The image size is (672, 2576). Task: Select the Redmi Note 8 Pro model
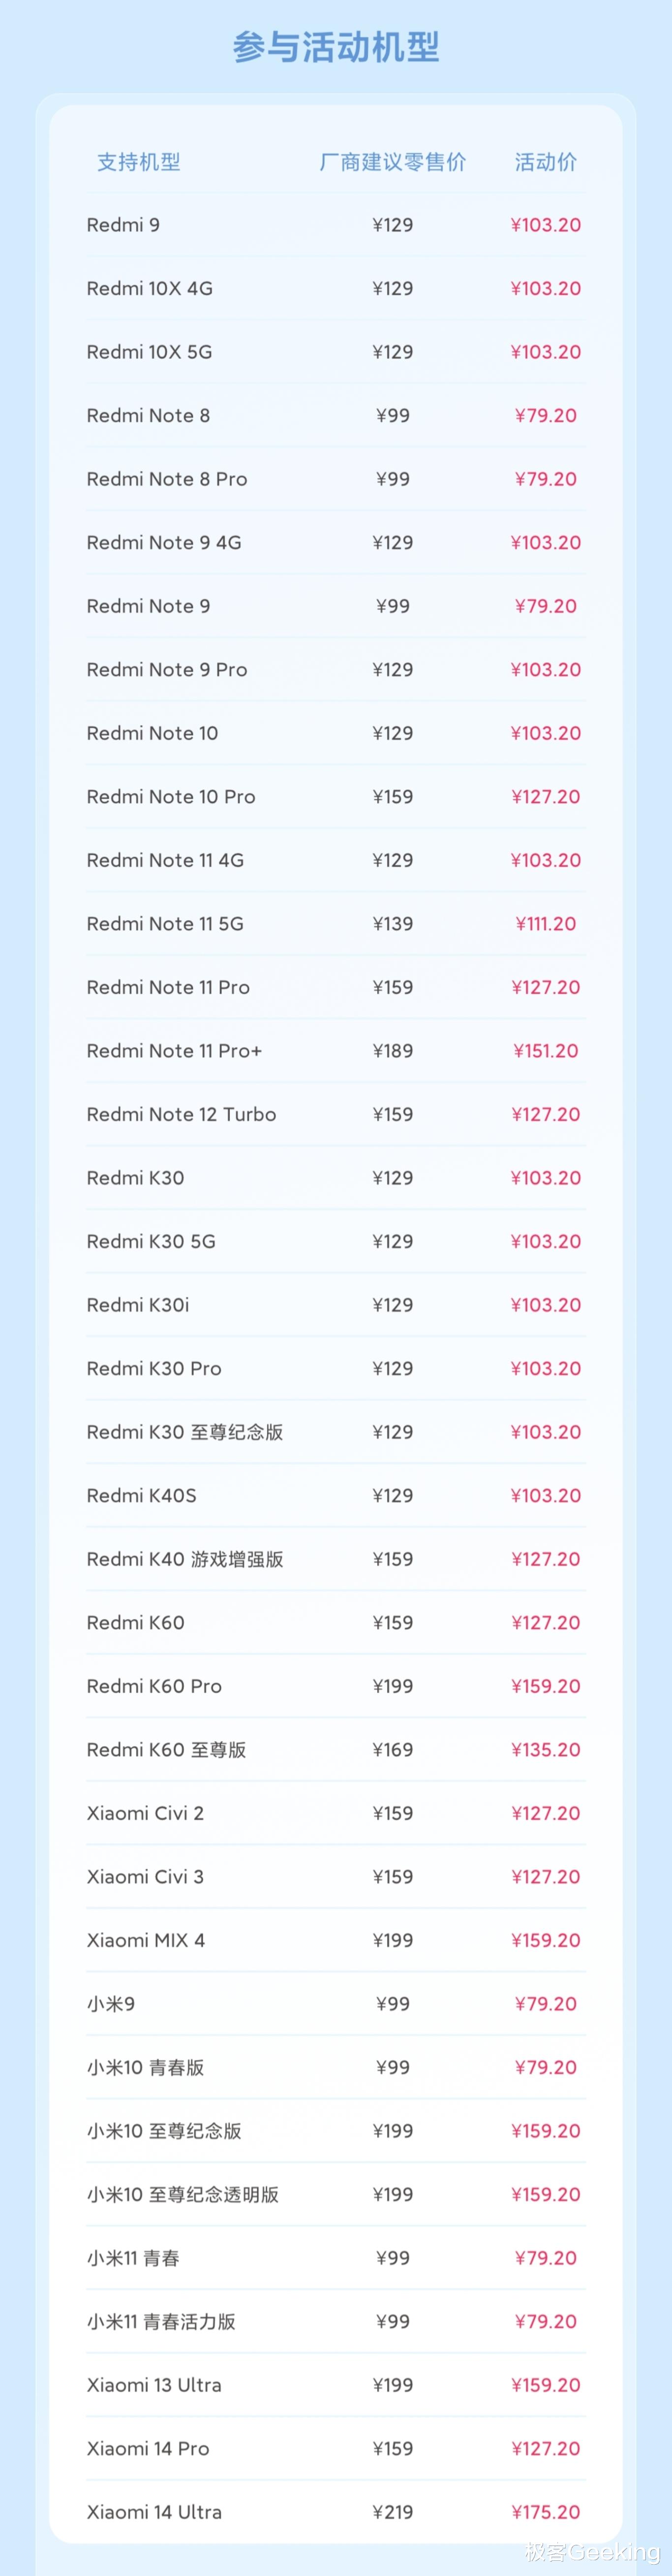[x=167, y=479]
